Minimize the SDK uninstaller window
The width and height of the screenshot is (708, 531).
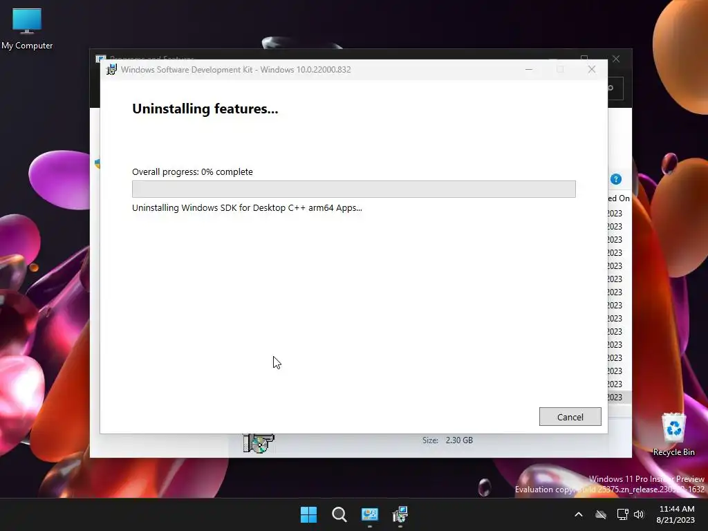click(529, 70)
